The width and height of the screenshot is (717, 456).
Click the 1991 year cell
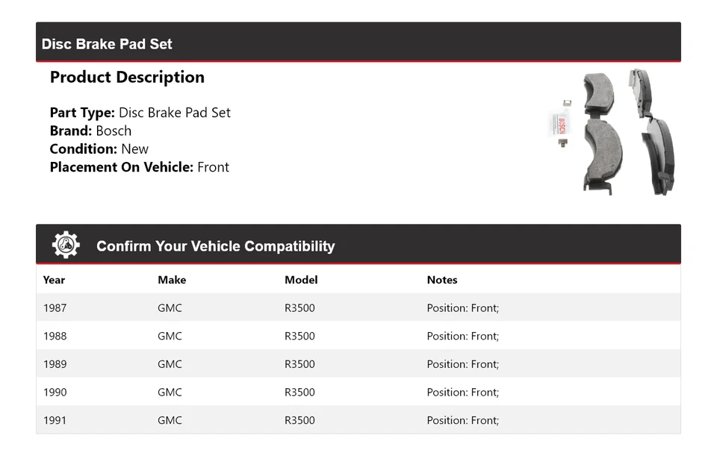click(x=55, y=420)
